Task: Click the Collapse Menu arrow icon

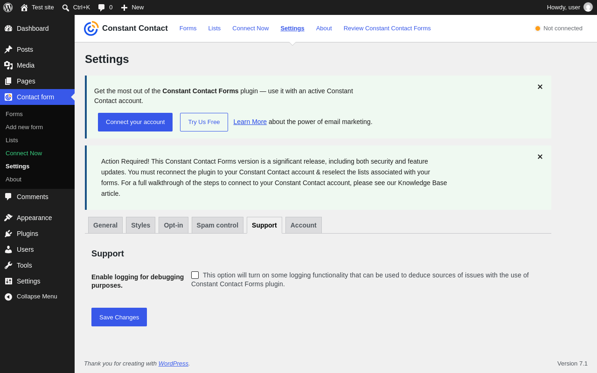Action: (x=8, y=297)
